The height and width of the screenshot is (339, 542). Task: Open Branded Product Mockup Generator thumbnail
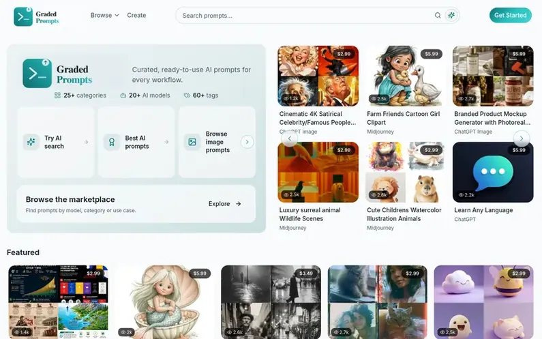point(493,76)
